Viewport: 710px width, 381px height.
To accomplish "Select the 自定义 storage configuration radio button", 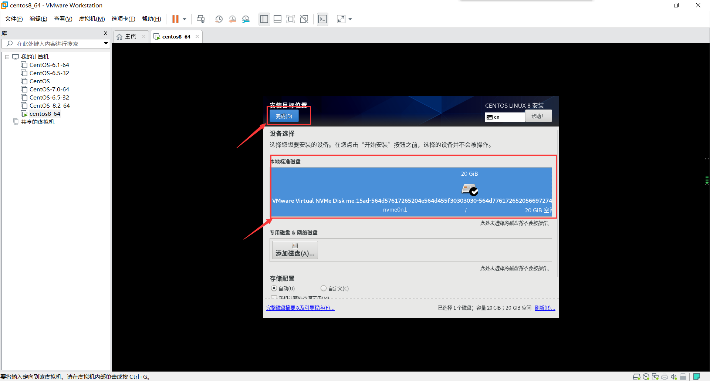I will click(x=324, y=288).
